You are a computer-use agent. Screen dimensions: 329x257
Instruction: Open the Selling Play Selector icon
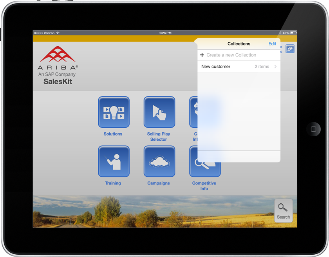[159, 112]
